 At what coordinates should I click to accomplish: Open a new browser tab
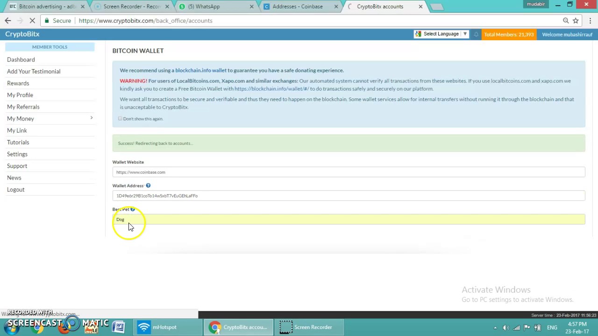point(436,7)
